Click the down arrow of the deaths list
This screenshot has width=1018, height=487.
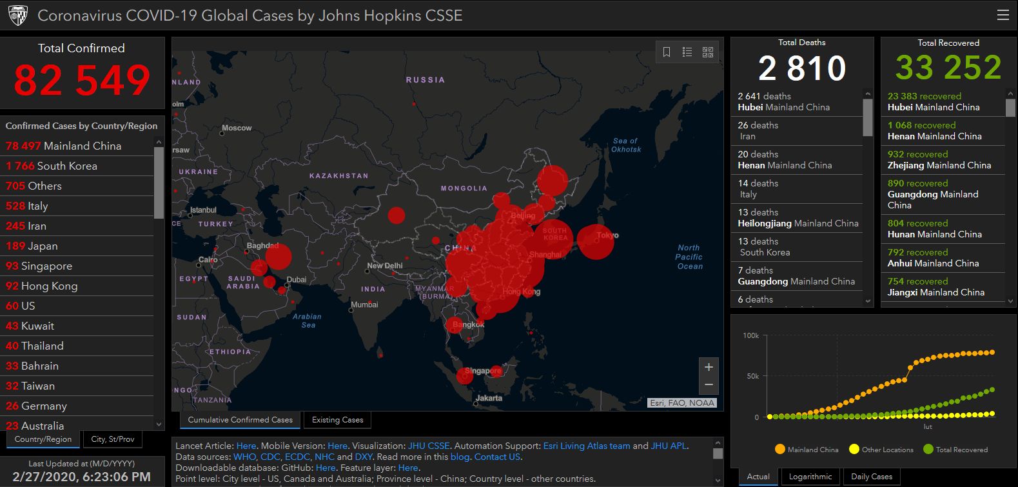pyautogui.click(x=867, y=301)
